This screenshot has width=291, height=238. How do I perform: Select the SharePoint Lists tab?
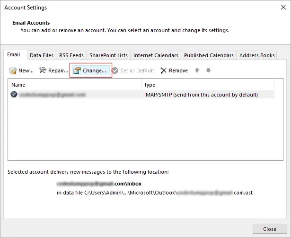(x=108, y=55)
